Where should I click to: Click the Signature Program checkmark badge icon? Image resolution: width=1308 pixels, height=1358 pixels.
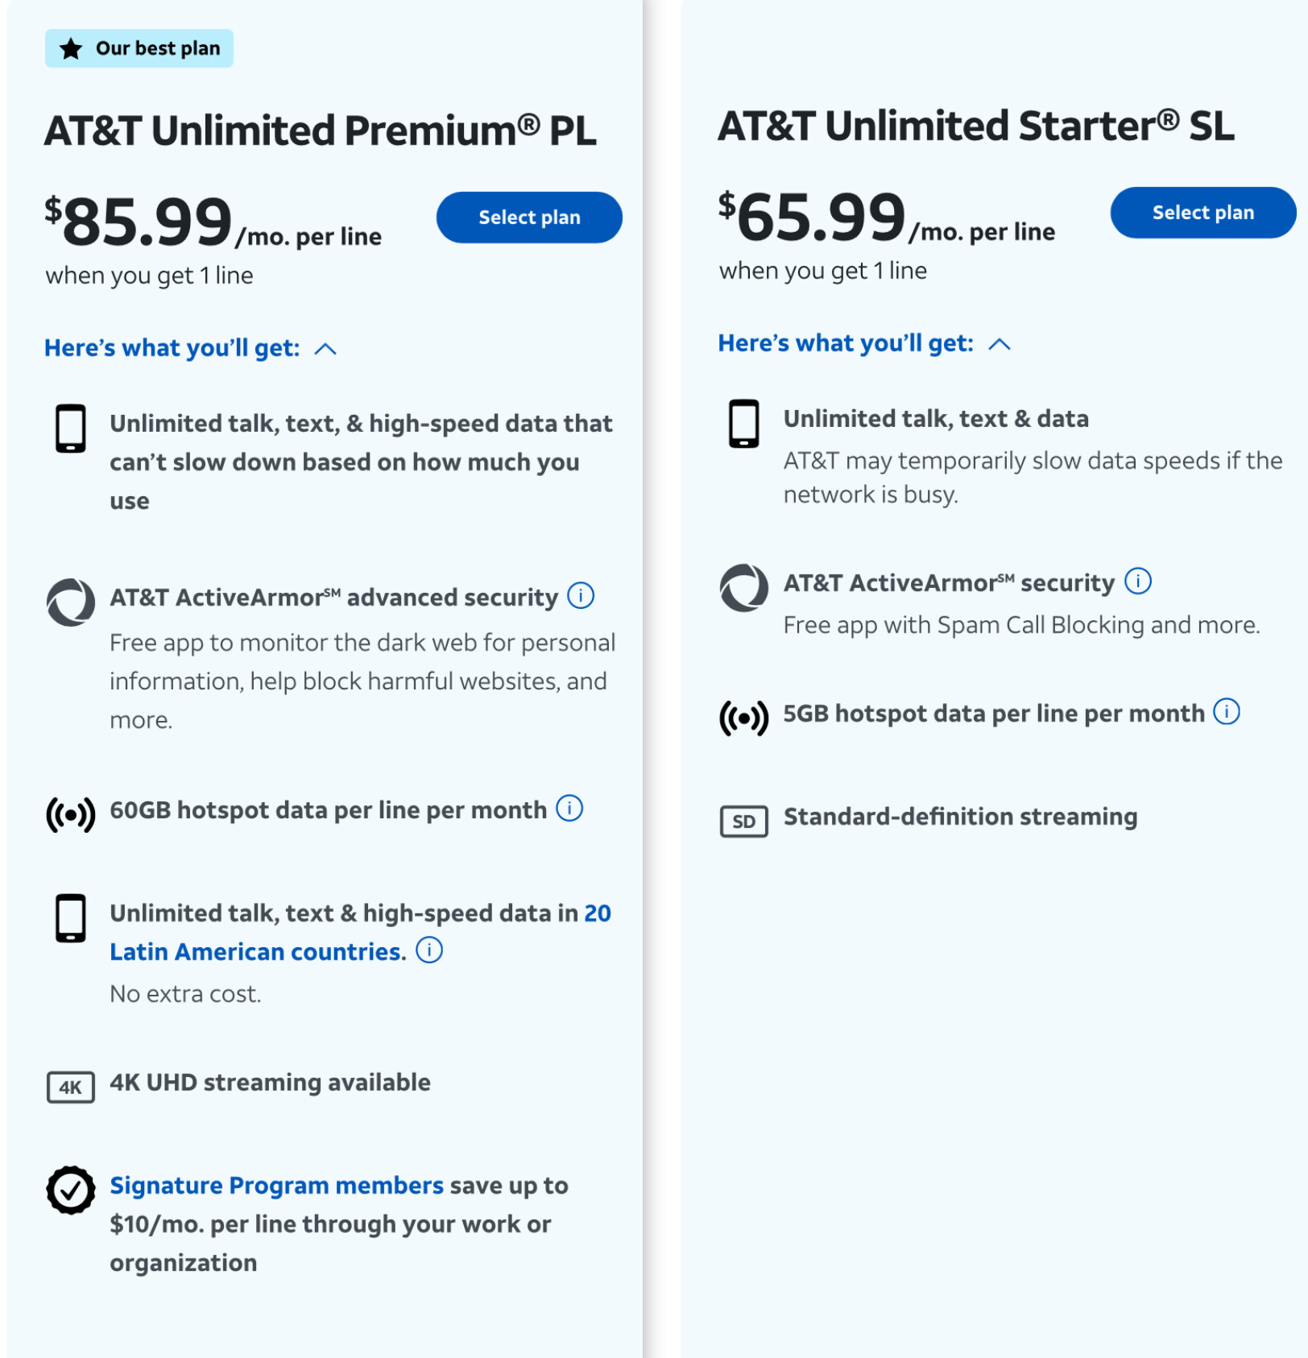click(x=71, y=1190)
